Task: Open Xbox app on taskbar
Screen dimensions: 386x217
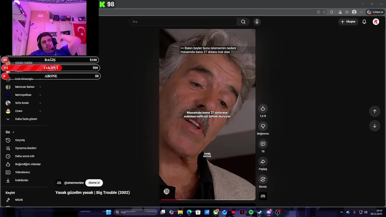Action: coord(216,212)
